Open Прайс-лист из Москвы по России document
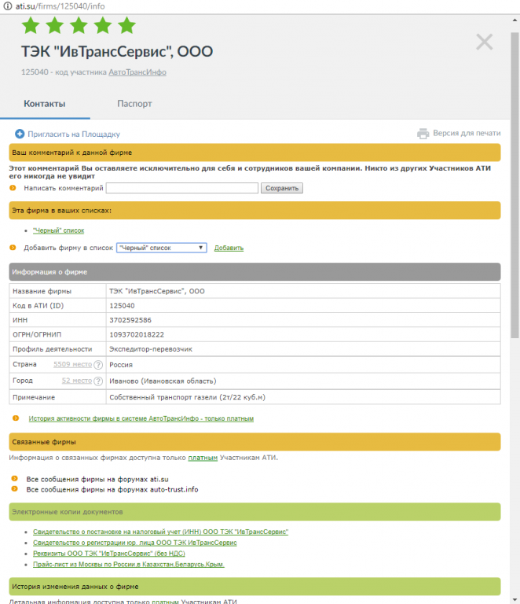 pos(129,564)
